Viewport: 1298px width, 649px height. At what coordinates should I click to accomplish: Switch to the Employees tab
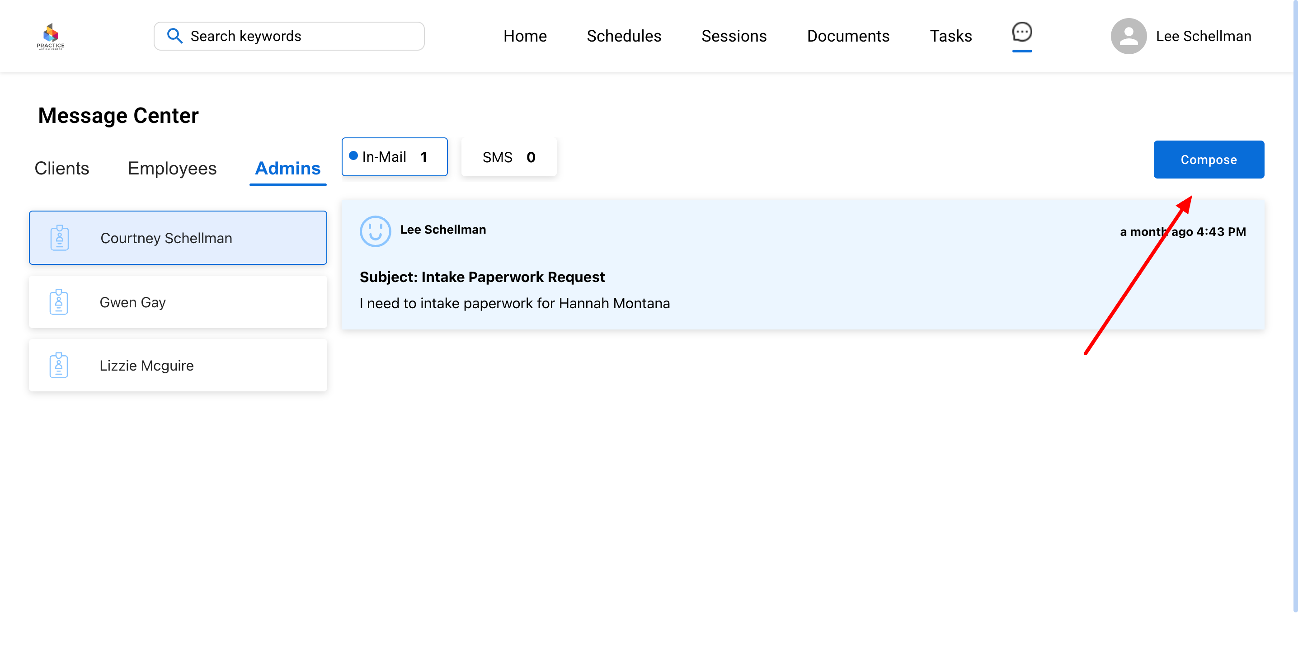coord(172,168)
